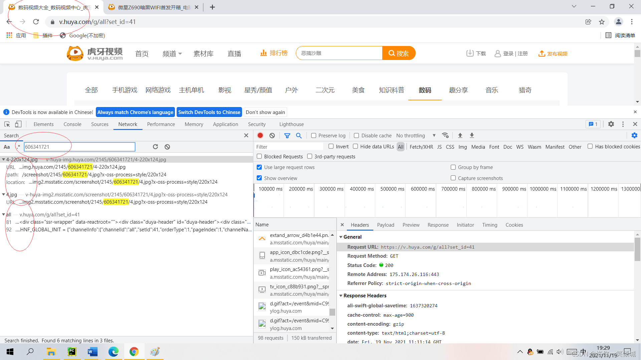Toggle the device toolbar icon
641x360 pixels.
point(18,124)
